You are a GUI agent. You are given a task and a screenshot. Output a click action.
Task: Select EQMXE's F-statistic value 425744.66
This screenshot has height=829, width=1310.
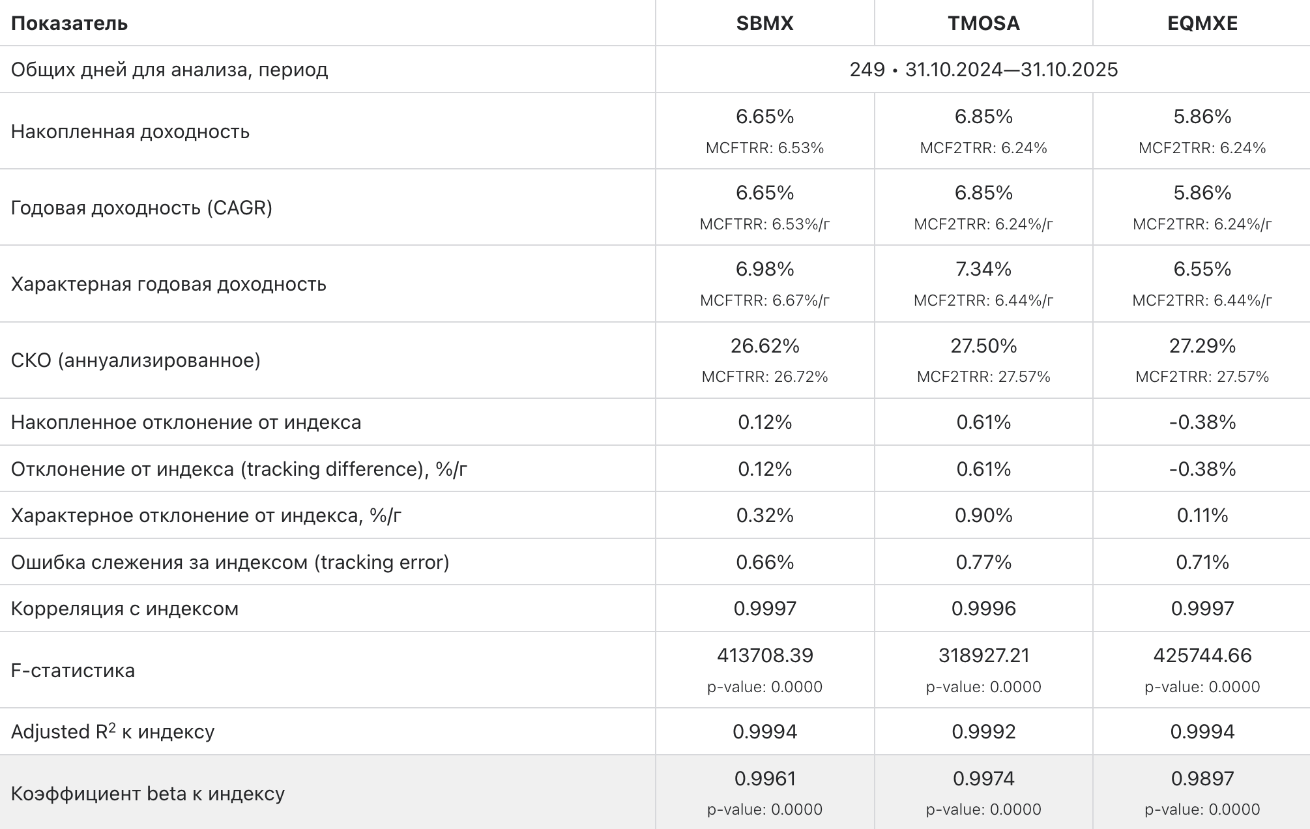pyautogui.click(x=1202, y=656)
